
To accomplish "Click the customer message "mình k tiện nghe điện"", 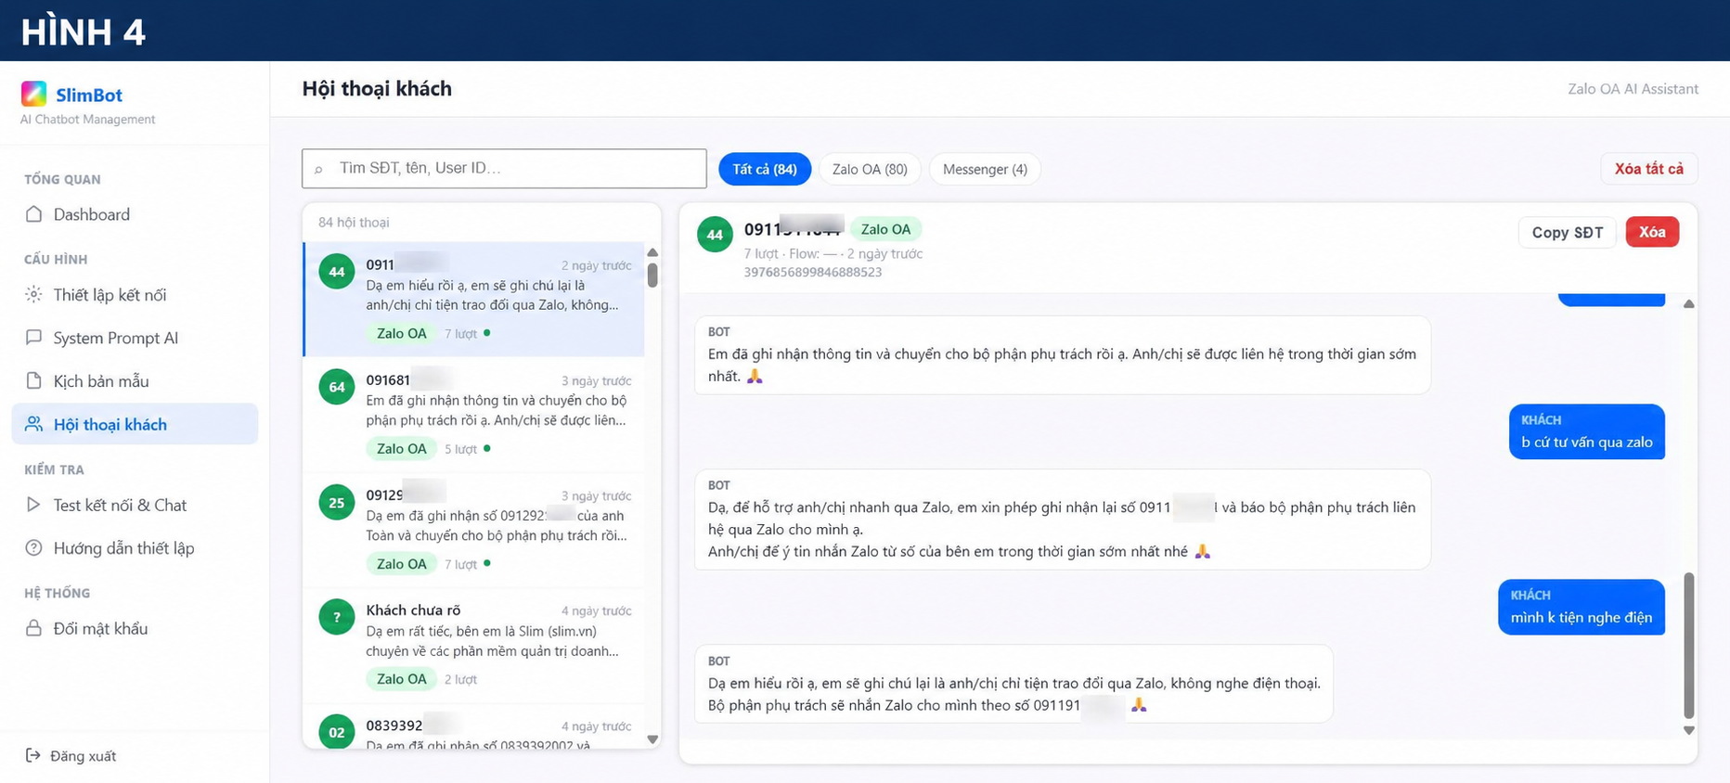I will [1582, 607].
